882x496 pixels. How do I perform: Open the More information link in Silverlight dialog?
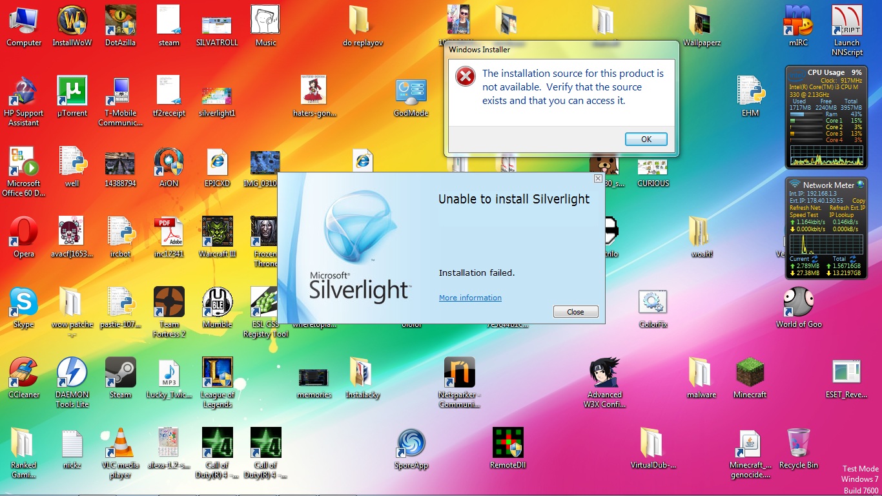click(470, 298)
